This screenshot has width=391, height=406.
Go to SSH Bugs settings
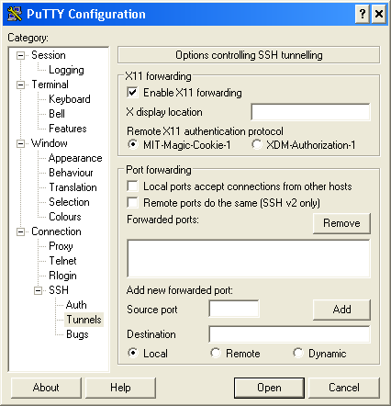(x=77, y=334)
